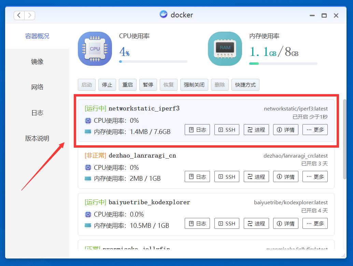This screenshot has width=353, height=266.
Task: Click the 强制关闭 button
Action: (x=194, y=85)
